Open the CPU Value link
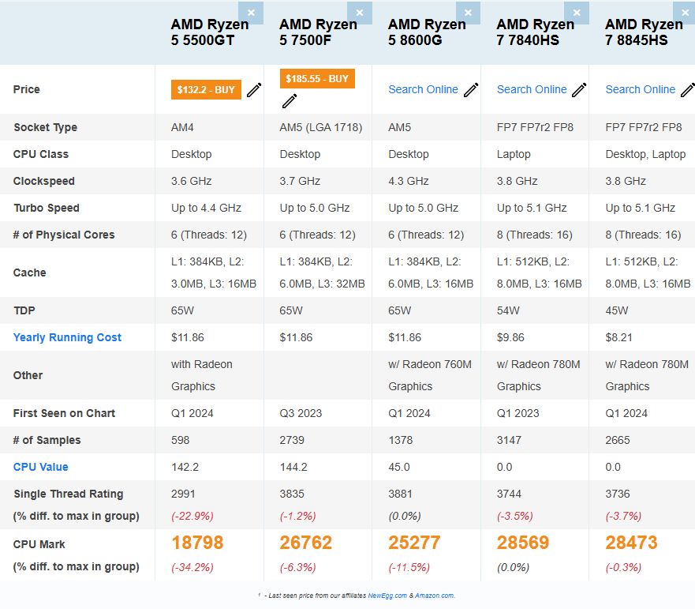Viewport: 695px width, 609px height. [40, 467]
